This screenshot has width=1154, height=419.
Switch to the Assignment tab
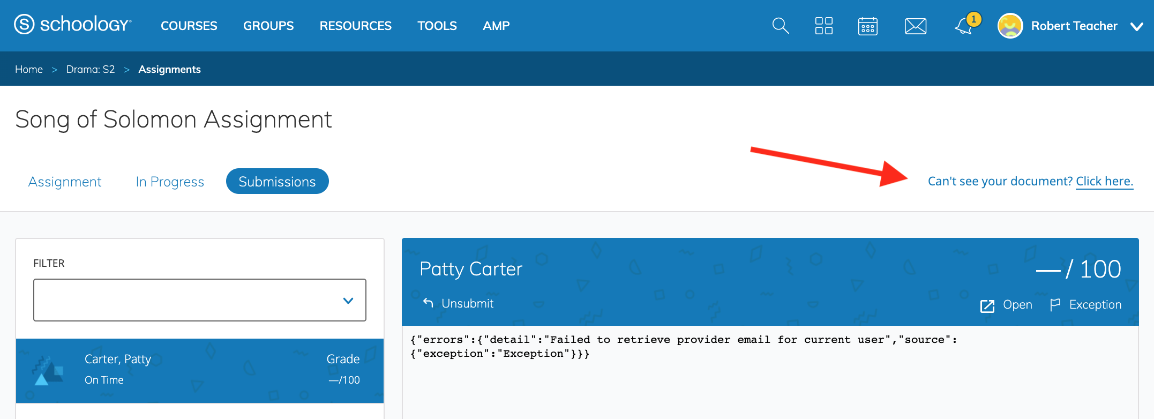[65, 182]
